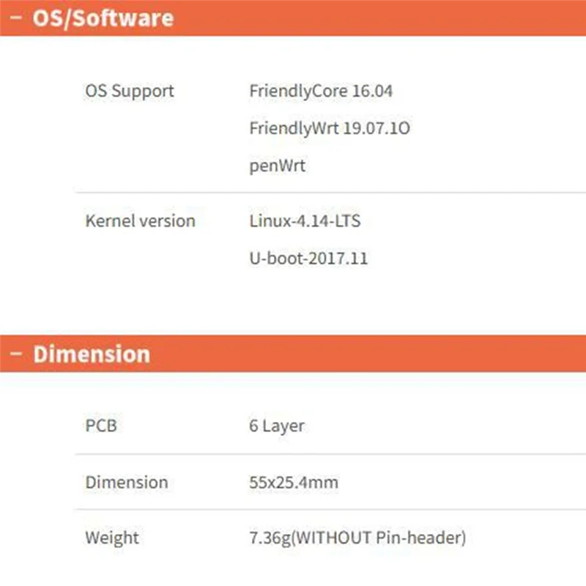Viewport: 586px width, 586px height.
Task: Select the Kernel version label
Action: coord(140,221)
